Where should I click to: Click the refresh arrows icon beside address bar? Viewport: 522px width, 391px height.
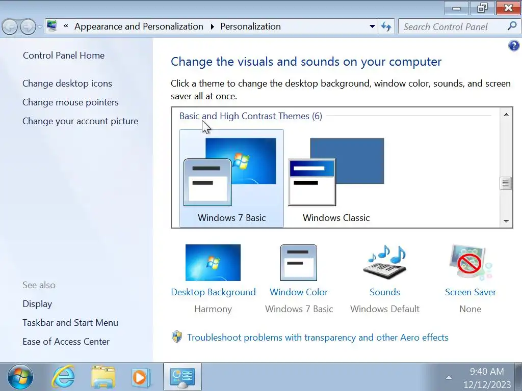click(386, 26)
